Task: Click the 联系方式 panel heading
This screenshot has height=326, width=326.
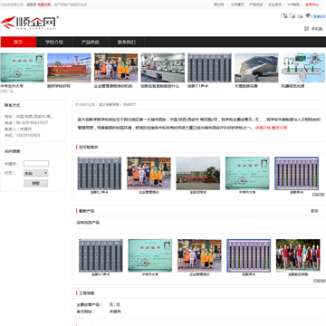Action: tap(13, 105)
